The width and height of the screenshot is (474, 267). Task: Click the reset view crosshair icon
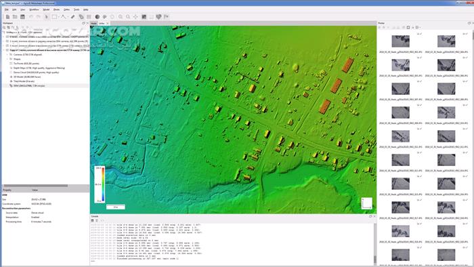(135, 17)
